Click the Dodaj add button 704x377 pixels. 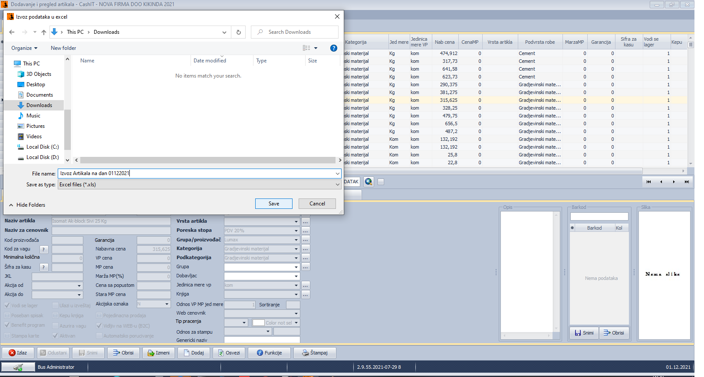[x=194, y=353]
